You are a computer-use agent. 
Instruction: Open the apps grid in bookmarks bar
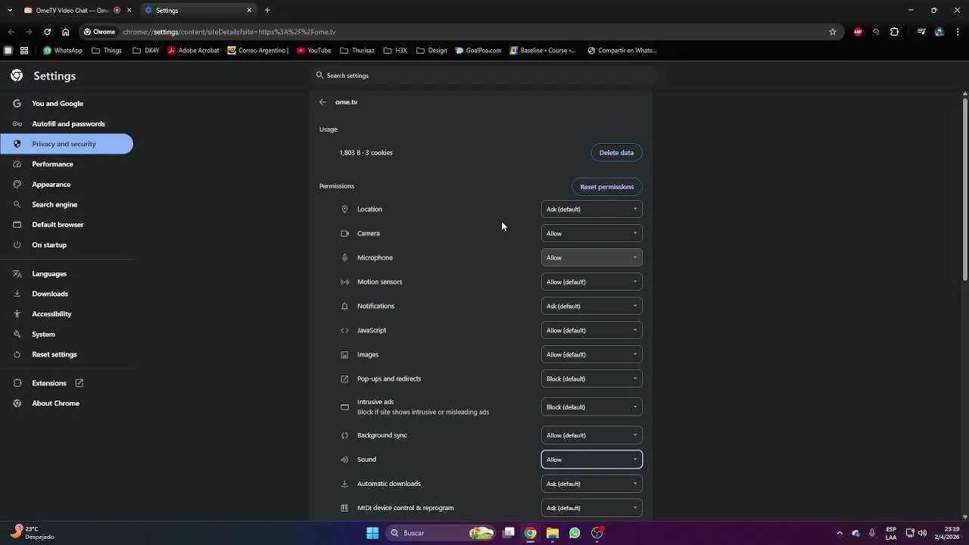(x=24, y=51)
